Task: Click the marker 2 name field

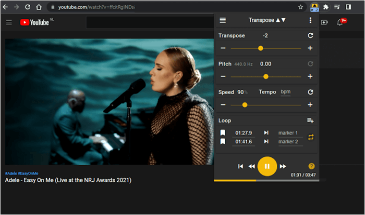Action: coord(290,142)
